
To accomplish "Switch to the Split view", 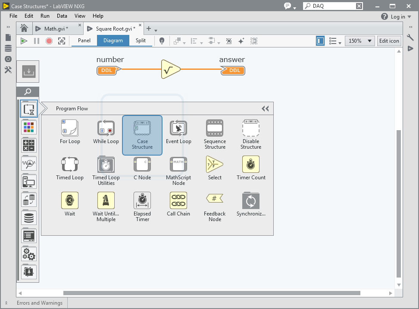I will point(141,41).
